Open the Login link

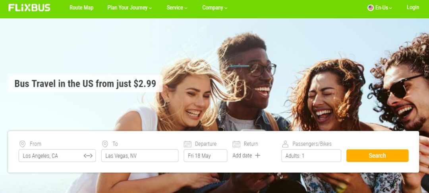point(413,8)
